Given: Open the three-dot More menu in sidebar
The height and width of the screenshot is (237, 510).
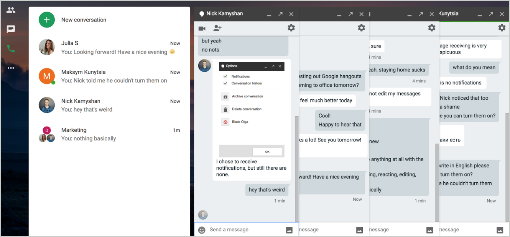Looking at the screenshot, I should coord(11,68).
